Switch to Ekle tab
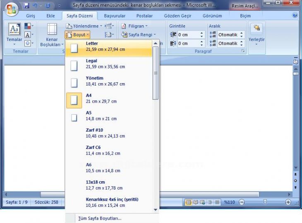The height and width of the screenshot is (223, 302). pyautogui.click(x=50, y=16)
